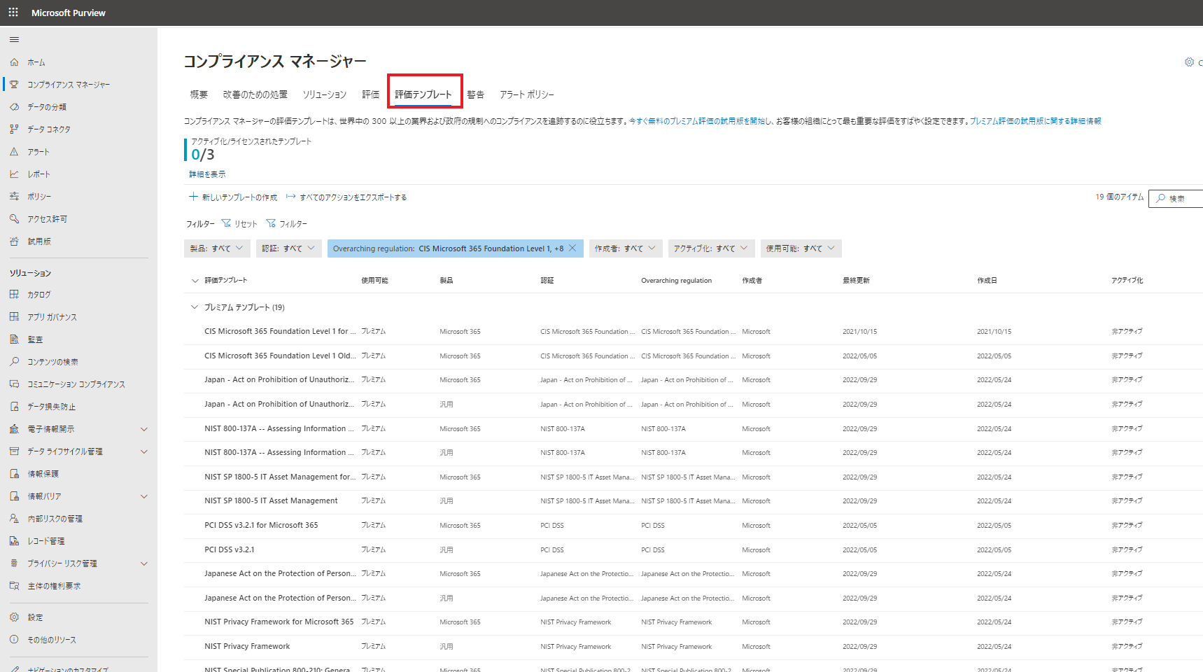Click the 内部リスクの管理 icon
1203x672 pixels.
coord(14,519)
